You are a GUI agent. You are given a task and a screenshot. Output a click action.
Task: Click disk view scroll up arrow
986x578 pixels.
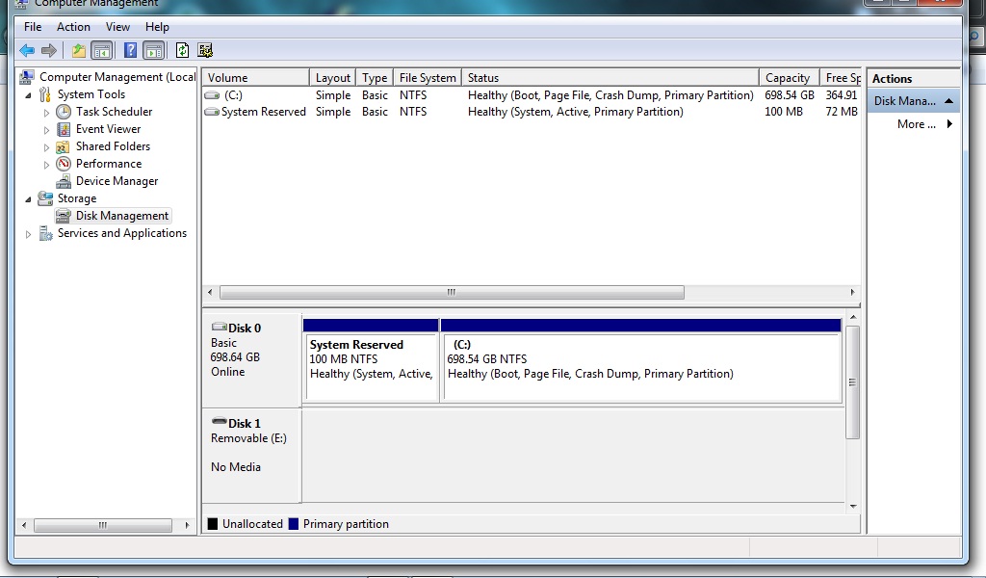(x=853, y=318)
